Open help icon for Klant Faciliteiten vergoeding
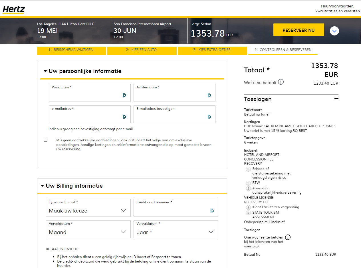361x268 pixels. tap(248, 207)
